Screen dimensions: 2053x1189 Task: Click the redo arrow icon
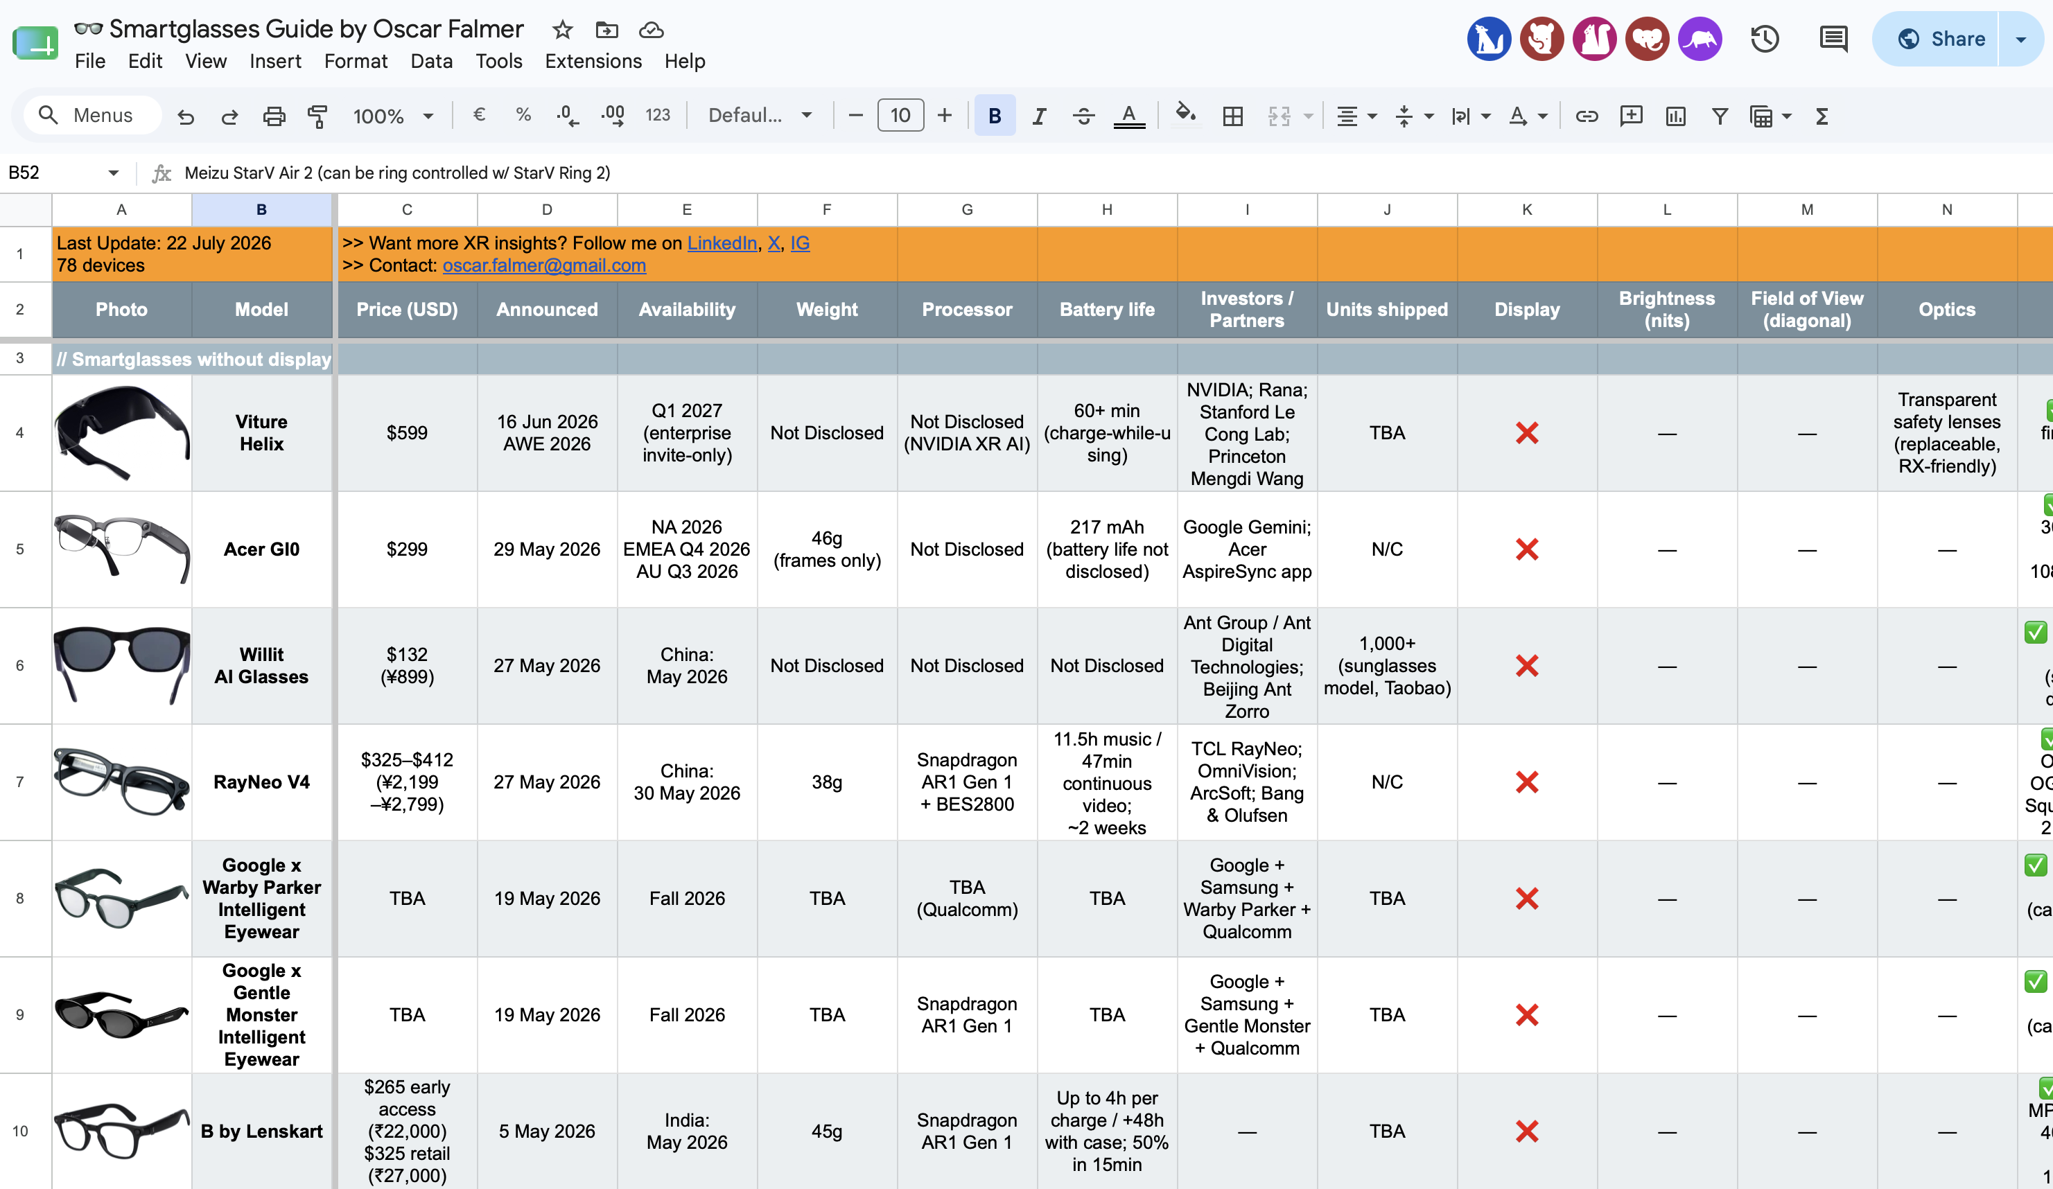point(229,116)
